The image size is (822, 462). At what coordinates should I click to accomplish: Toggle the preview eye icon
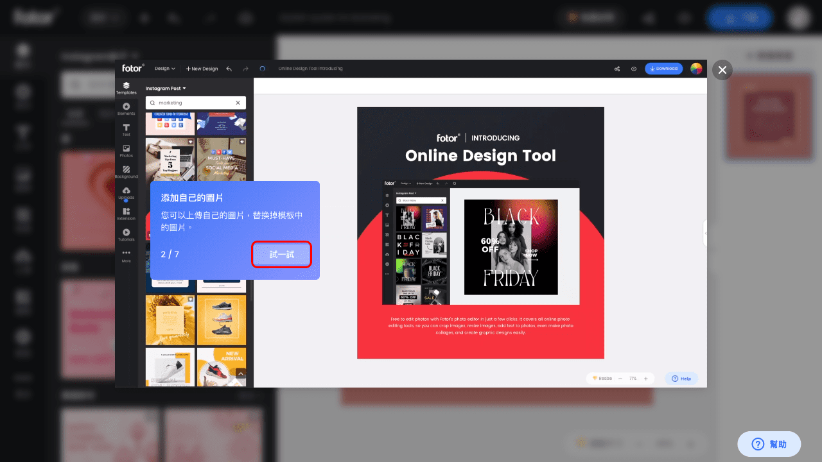coord(634,69)
